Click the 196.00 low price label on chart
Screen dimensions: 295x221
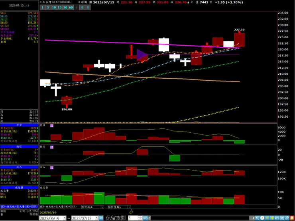coord(67,109)
